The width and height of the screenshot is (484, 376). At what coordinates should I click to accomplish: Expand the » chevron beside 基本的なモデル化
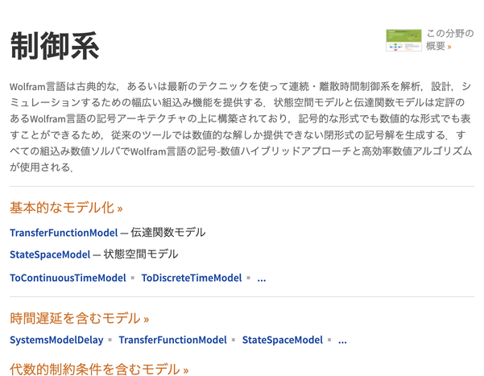[x=120, y=208]
